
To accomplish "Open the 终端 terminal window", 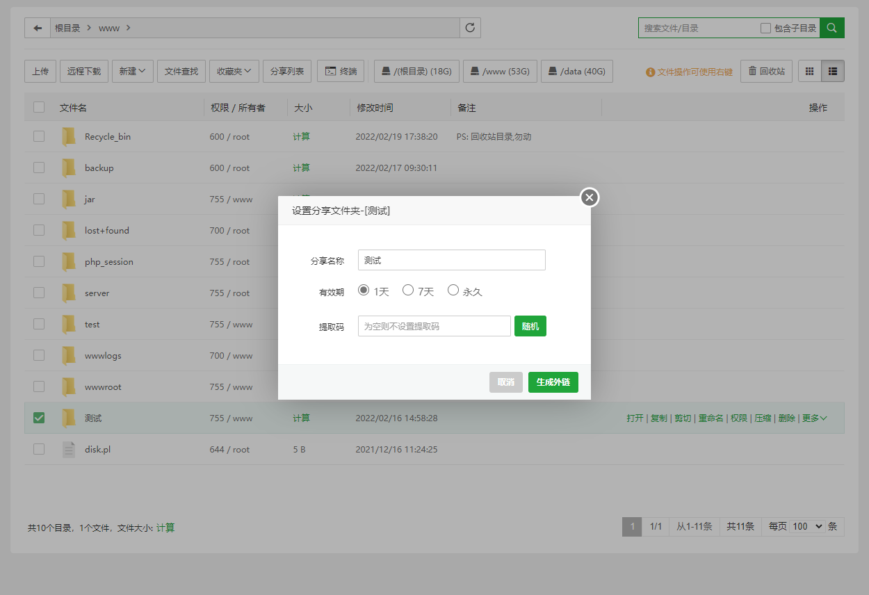I will 341,71.
